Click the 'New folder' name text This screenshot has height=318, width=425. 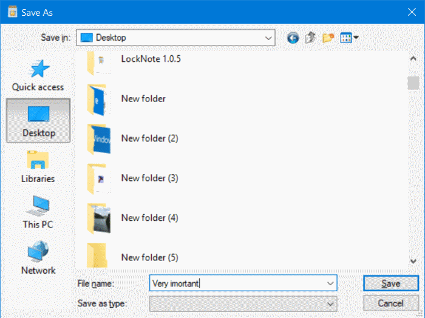[143, 99]
